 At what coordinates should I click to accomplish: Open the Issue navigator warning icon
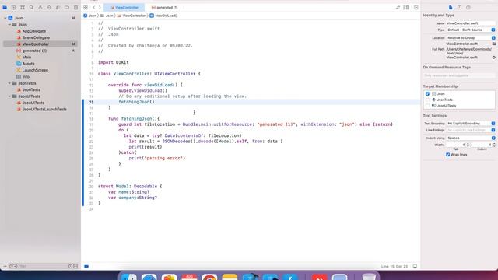click(40, 7)
